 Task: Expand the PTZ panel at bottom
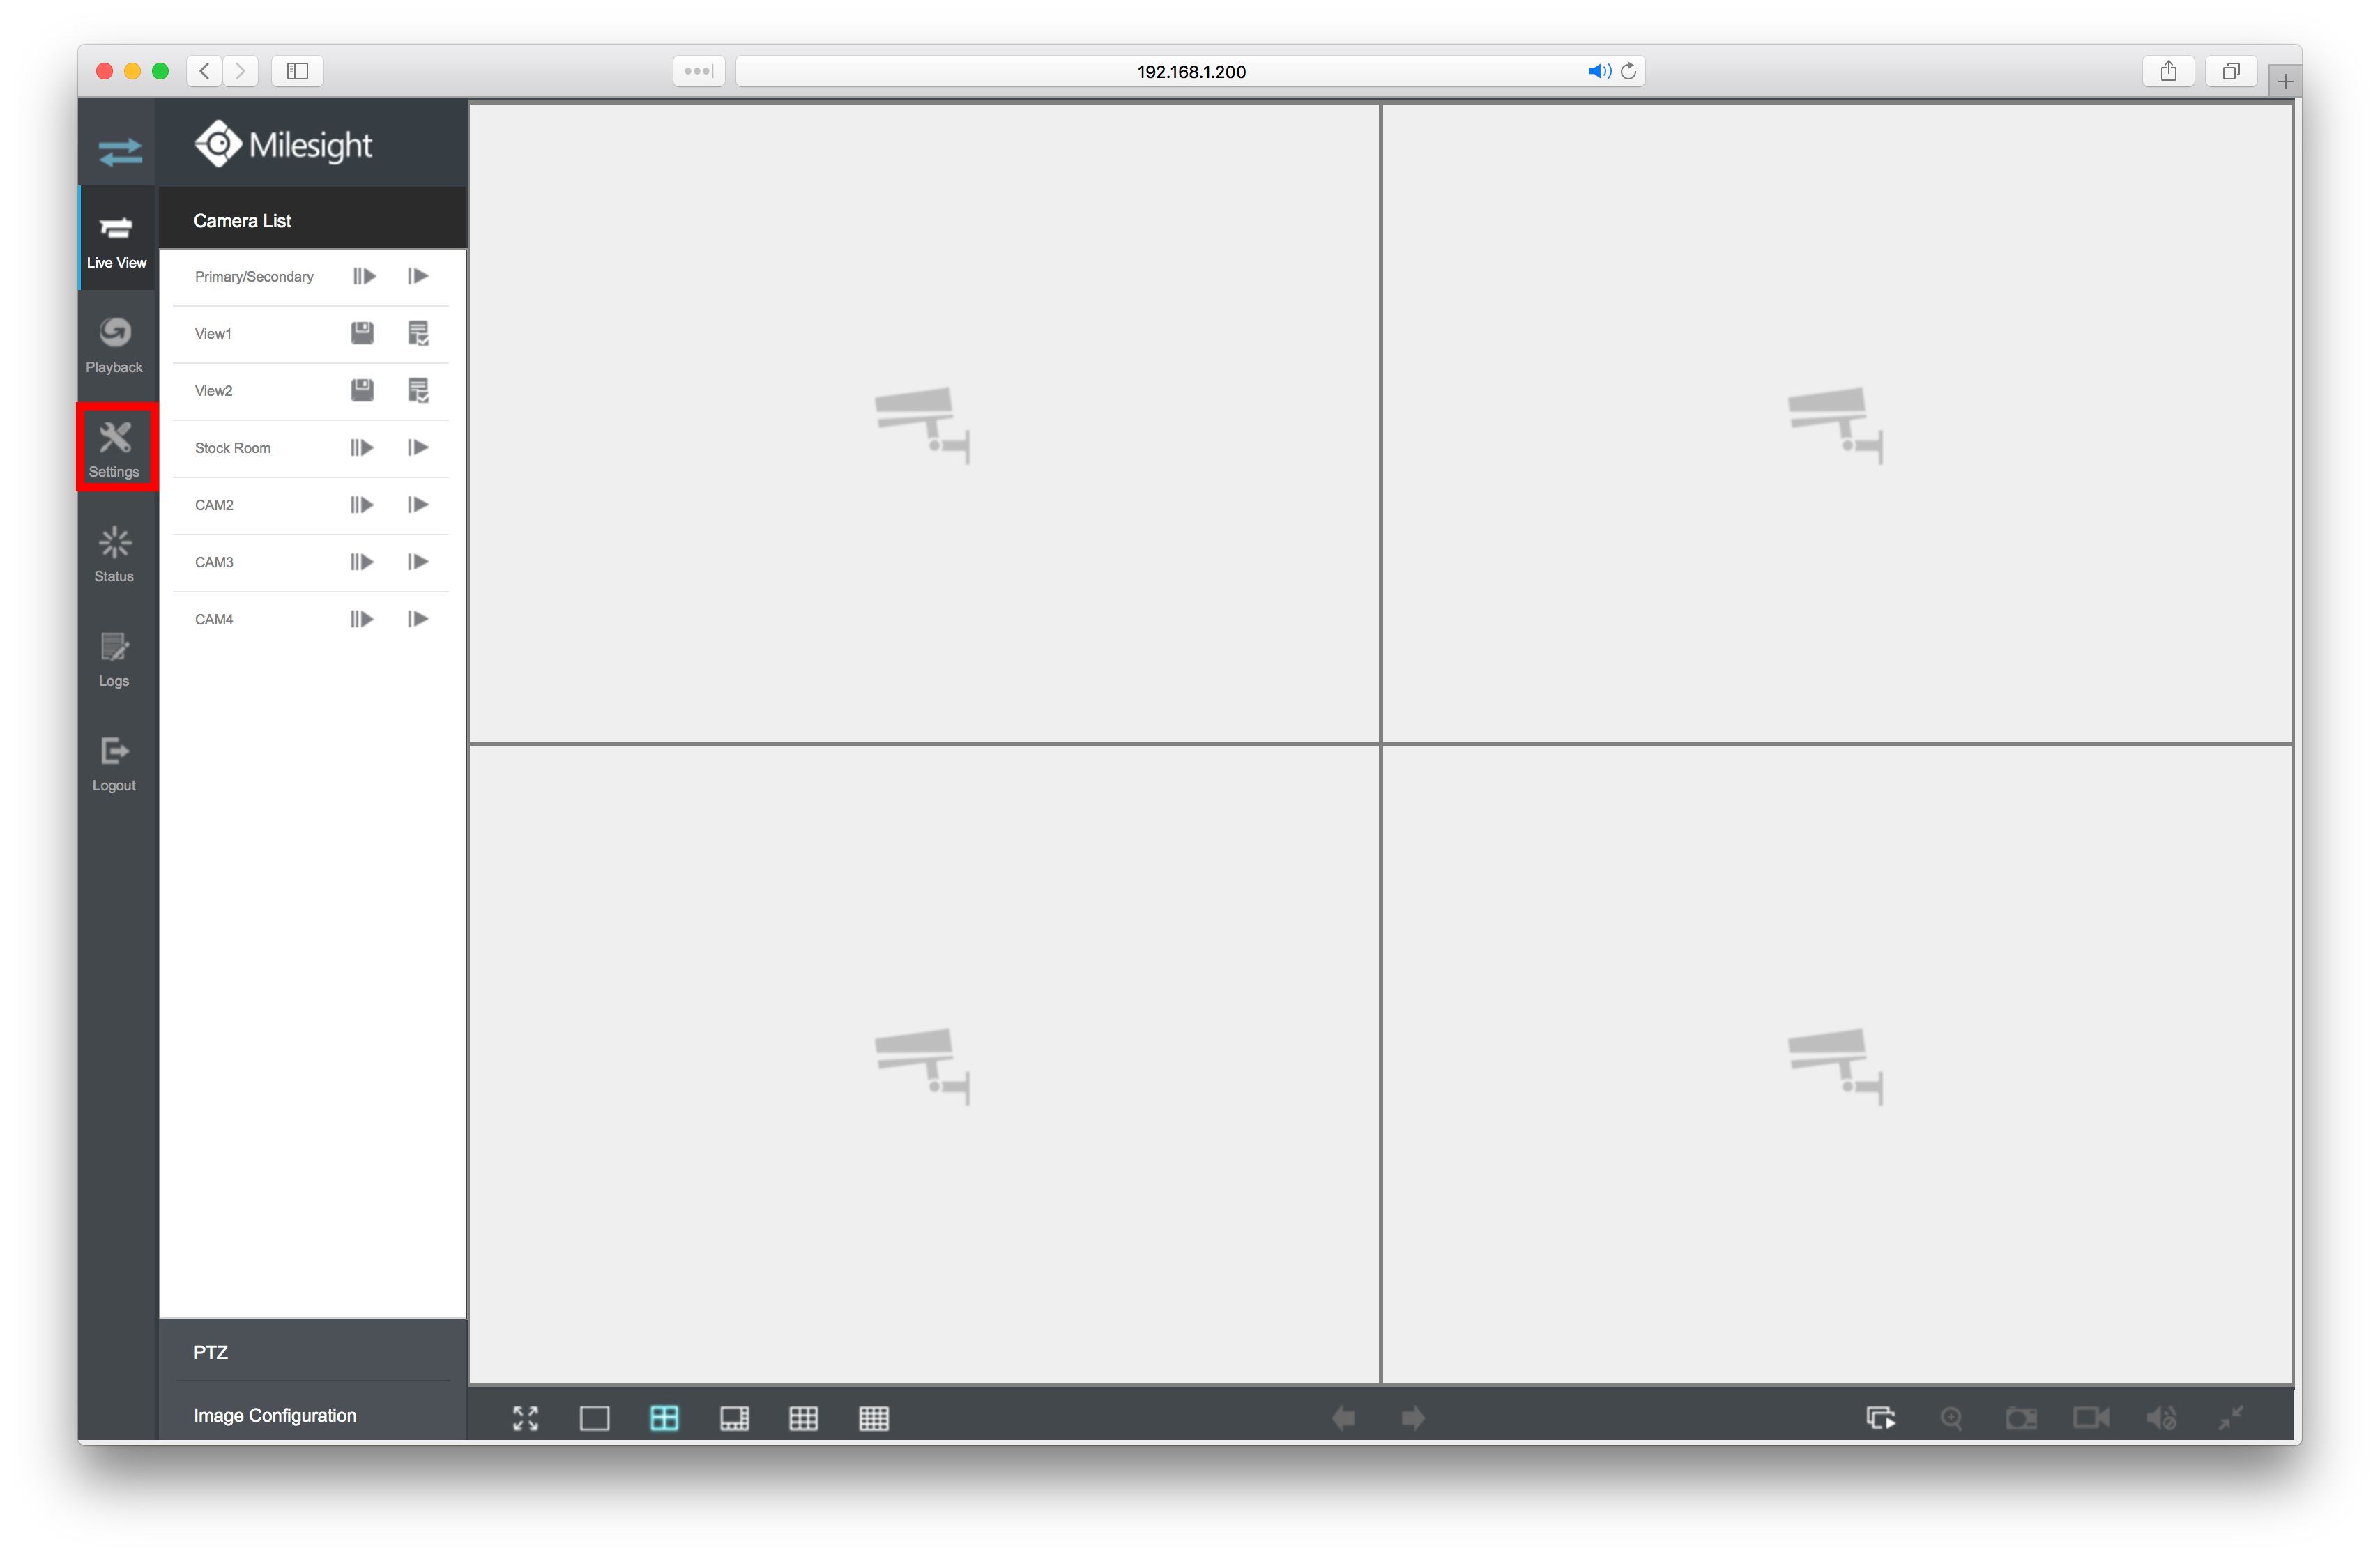pos(314,1352)
